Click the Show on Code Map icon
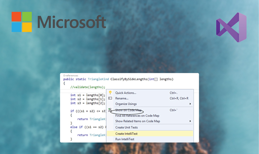The height and width of the screenshot is (154, 259). pyautogui.click(x=110, y=110)
